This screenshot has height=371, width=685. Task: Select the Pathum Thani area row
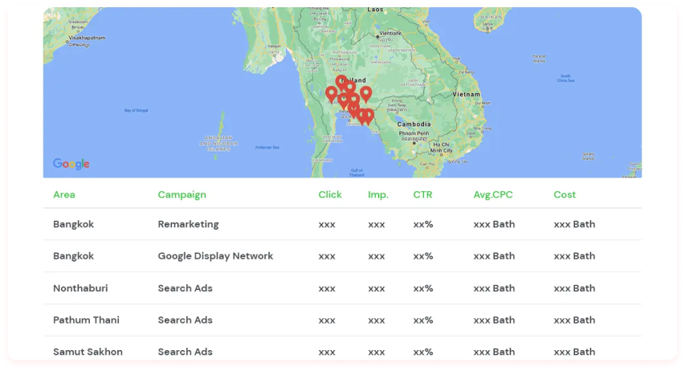(86, 320)
